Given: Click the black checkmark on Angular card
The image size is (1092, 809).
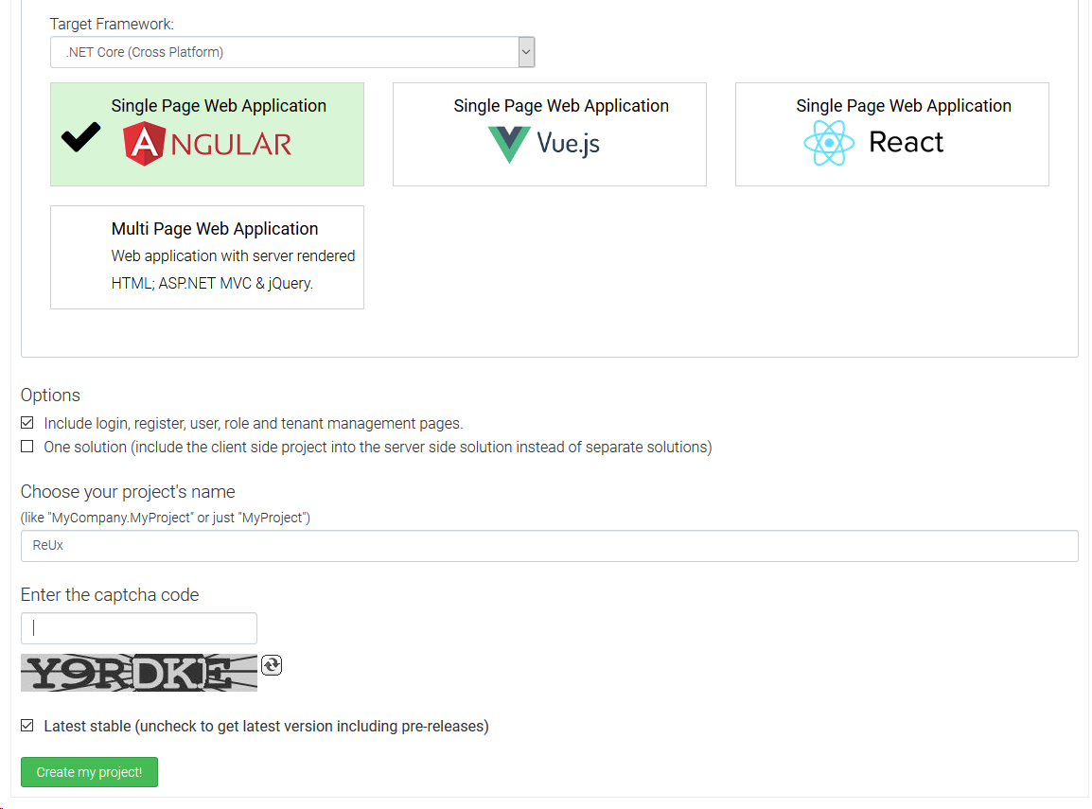Looking at the screenshot, I should 79,136.
